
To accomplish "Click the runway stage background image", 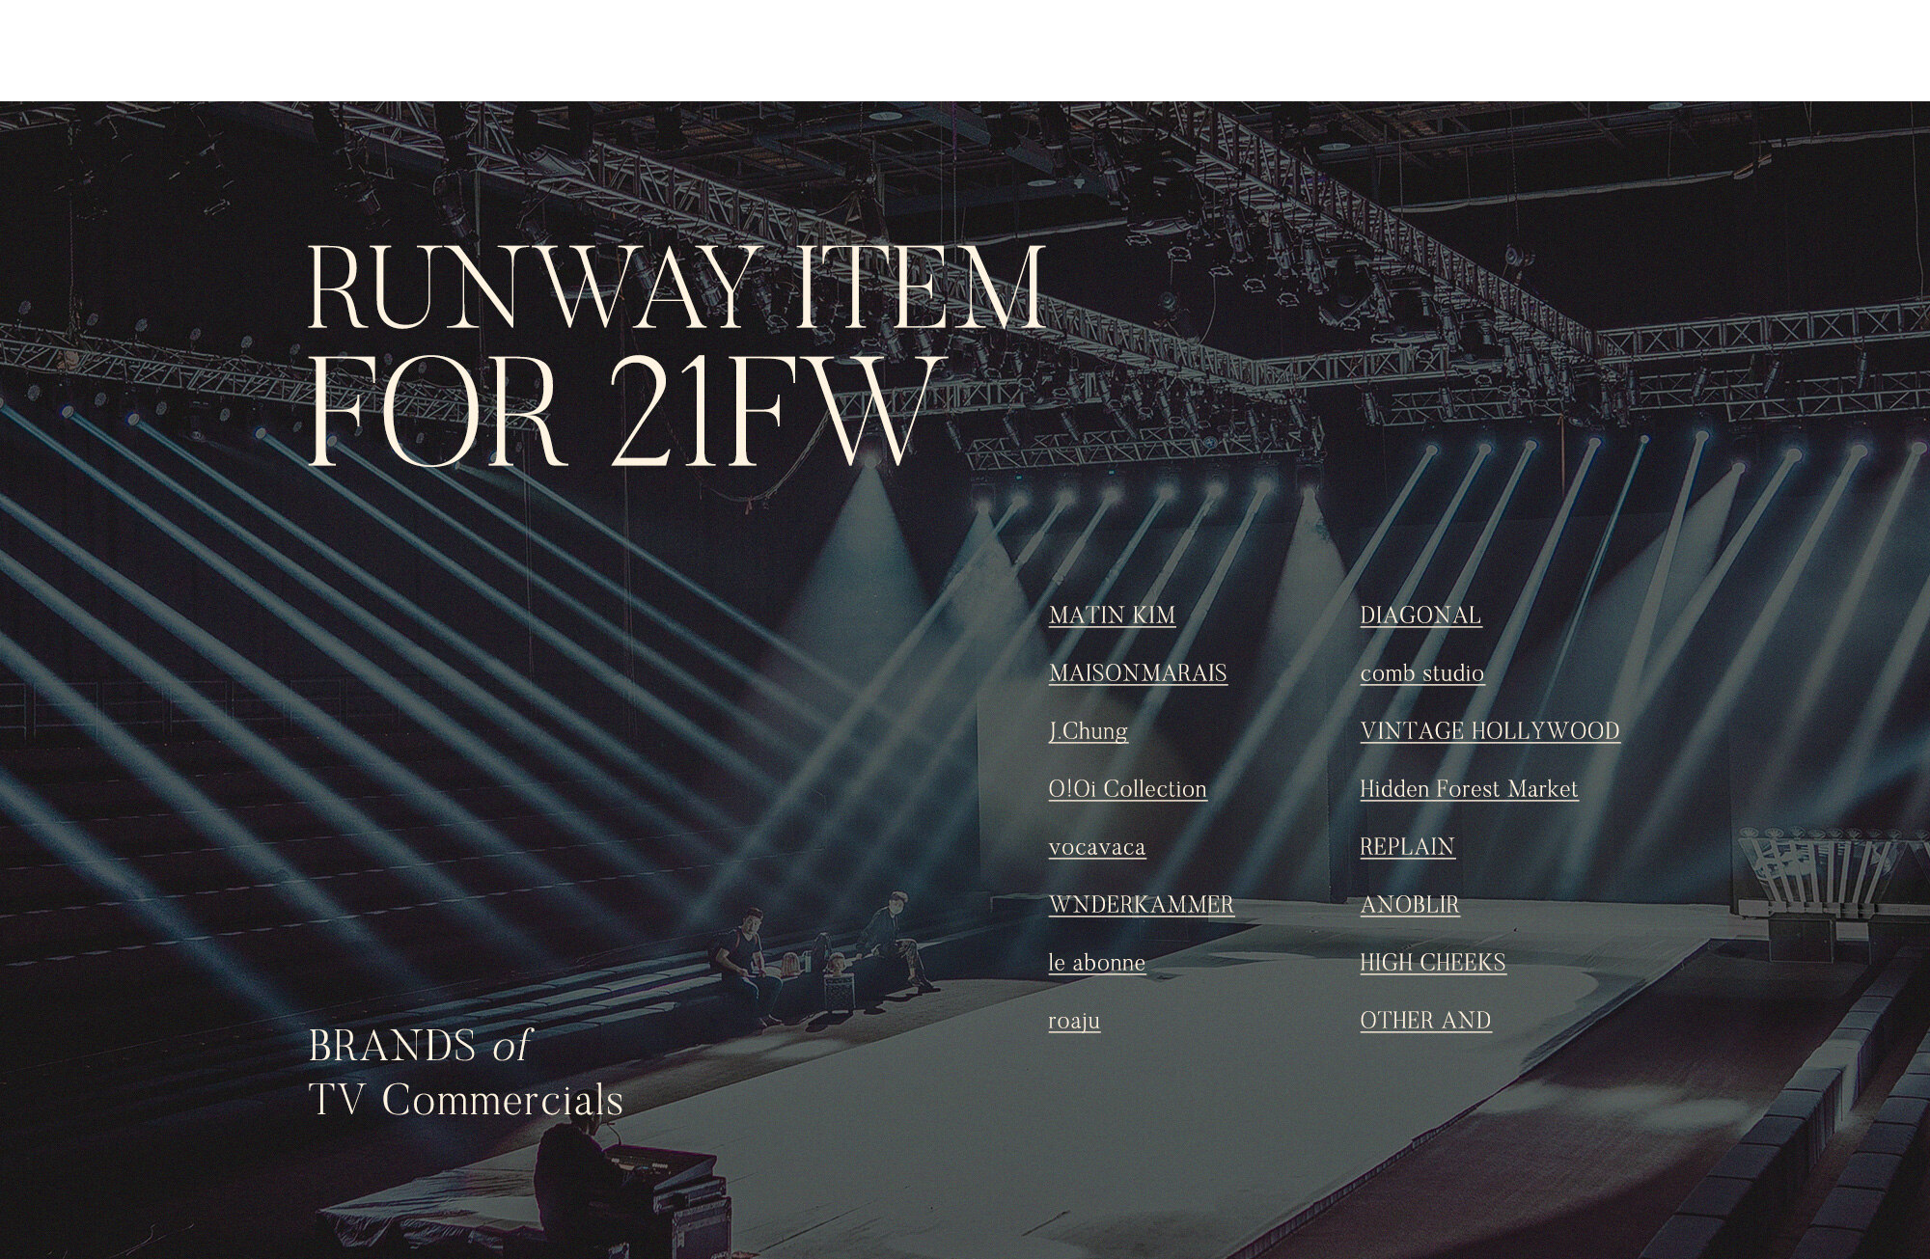I will tap(965, 680).
